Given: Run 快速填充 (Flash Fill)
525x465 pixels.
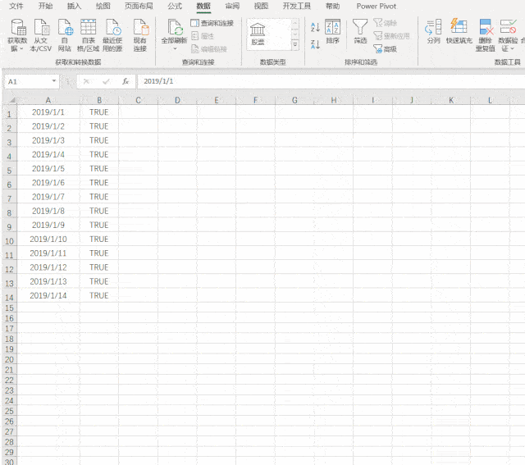Looking at the screenshot, I should click(x=459, y=31).
